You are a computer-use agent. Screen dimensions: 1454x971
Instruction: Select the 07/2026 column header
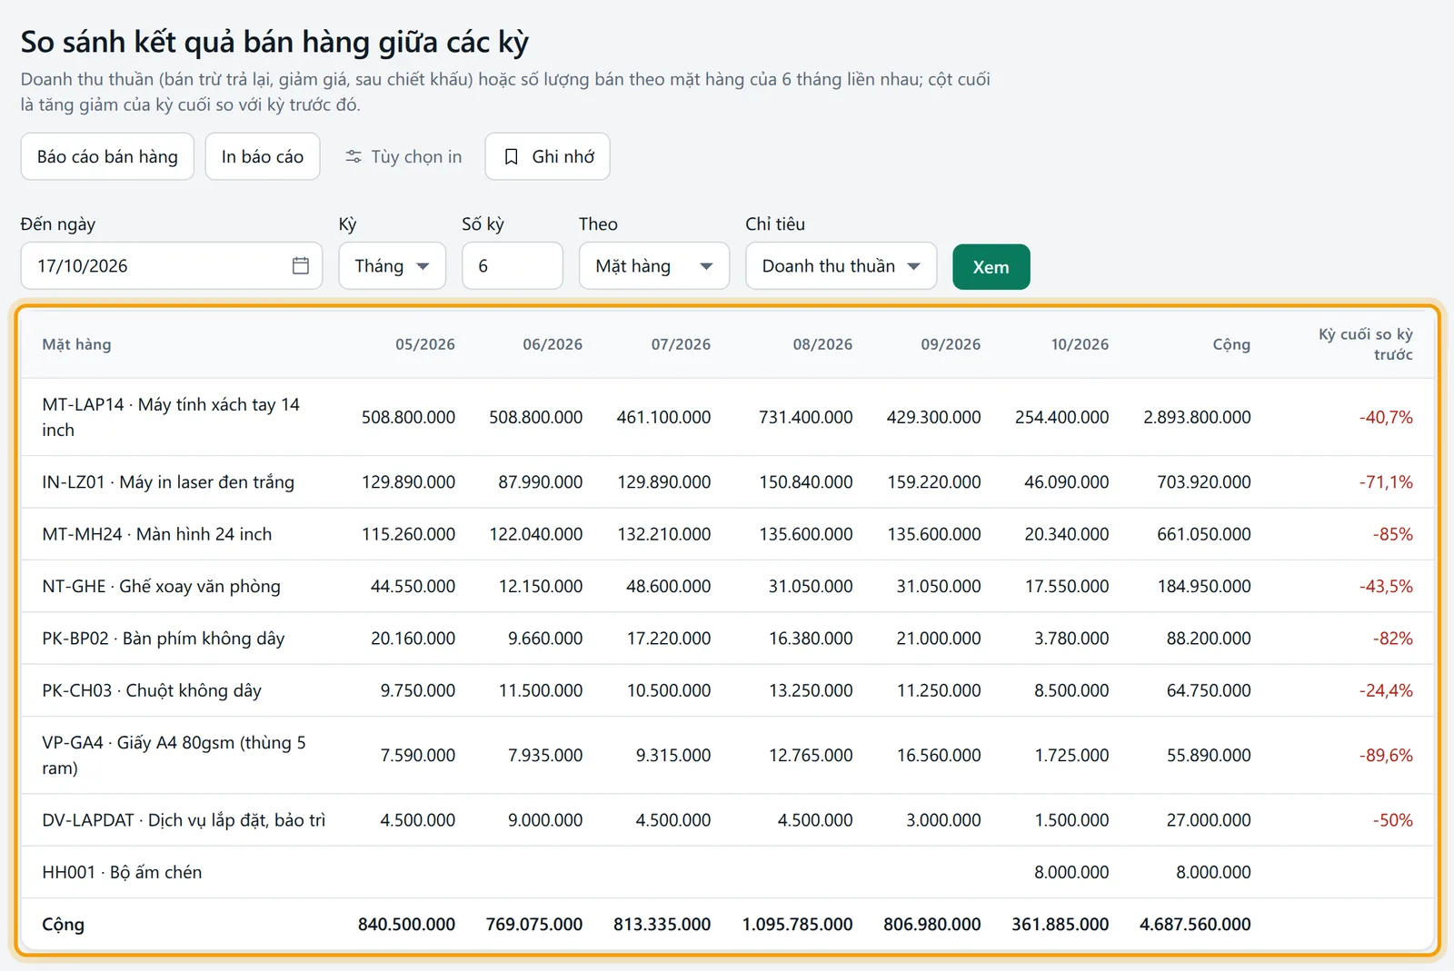681,344
